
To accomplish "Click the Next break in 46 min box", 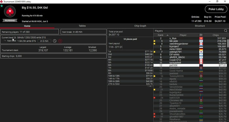I will [x=83, y=32].
